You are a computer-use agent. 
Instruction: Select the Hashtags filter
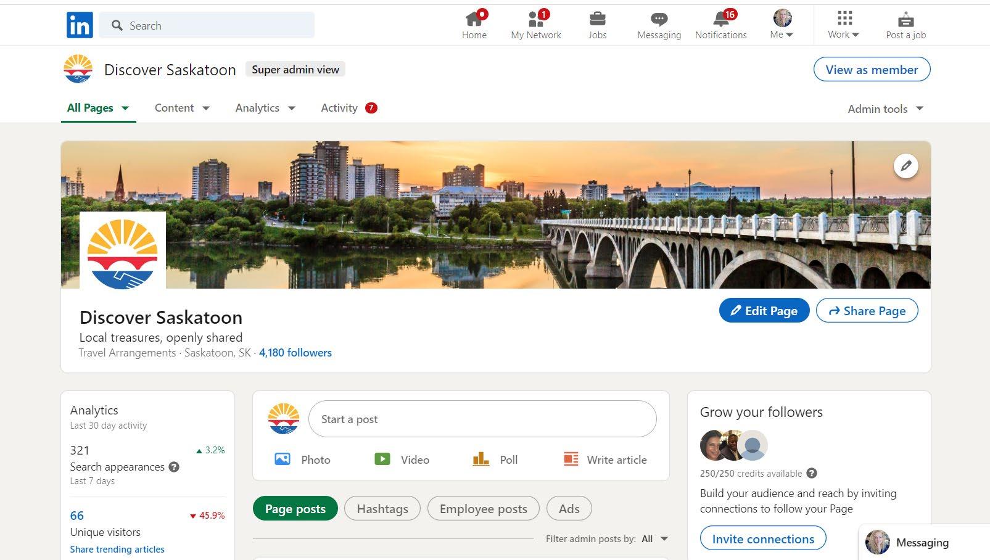click(382, 509)
